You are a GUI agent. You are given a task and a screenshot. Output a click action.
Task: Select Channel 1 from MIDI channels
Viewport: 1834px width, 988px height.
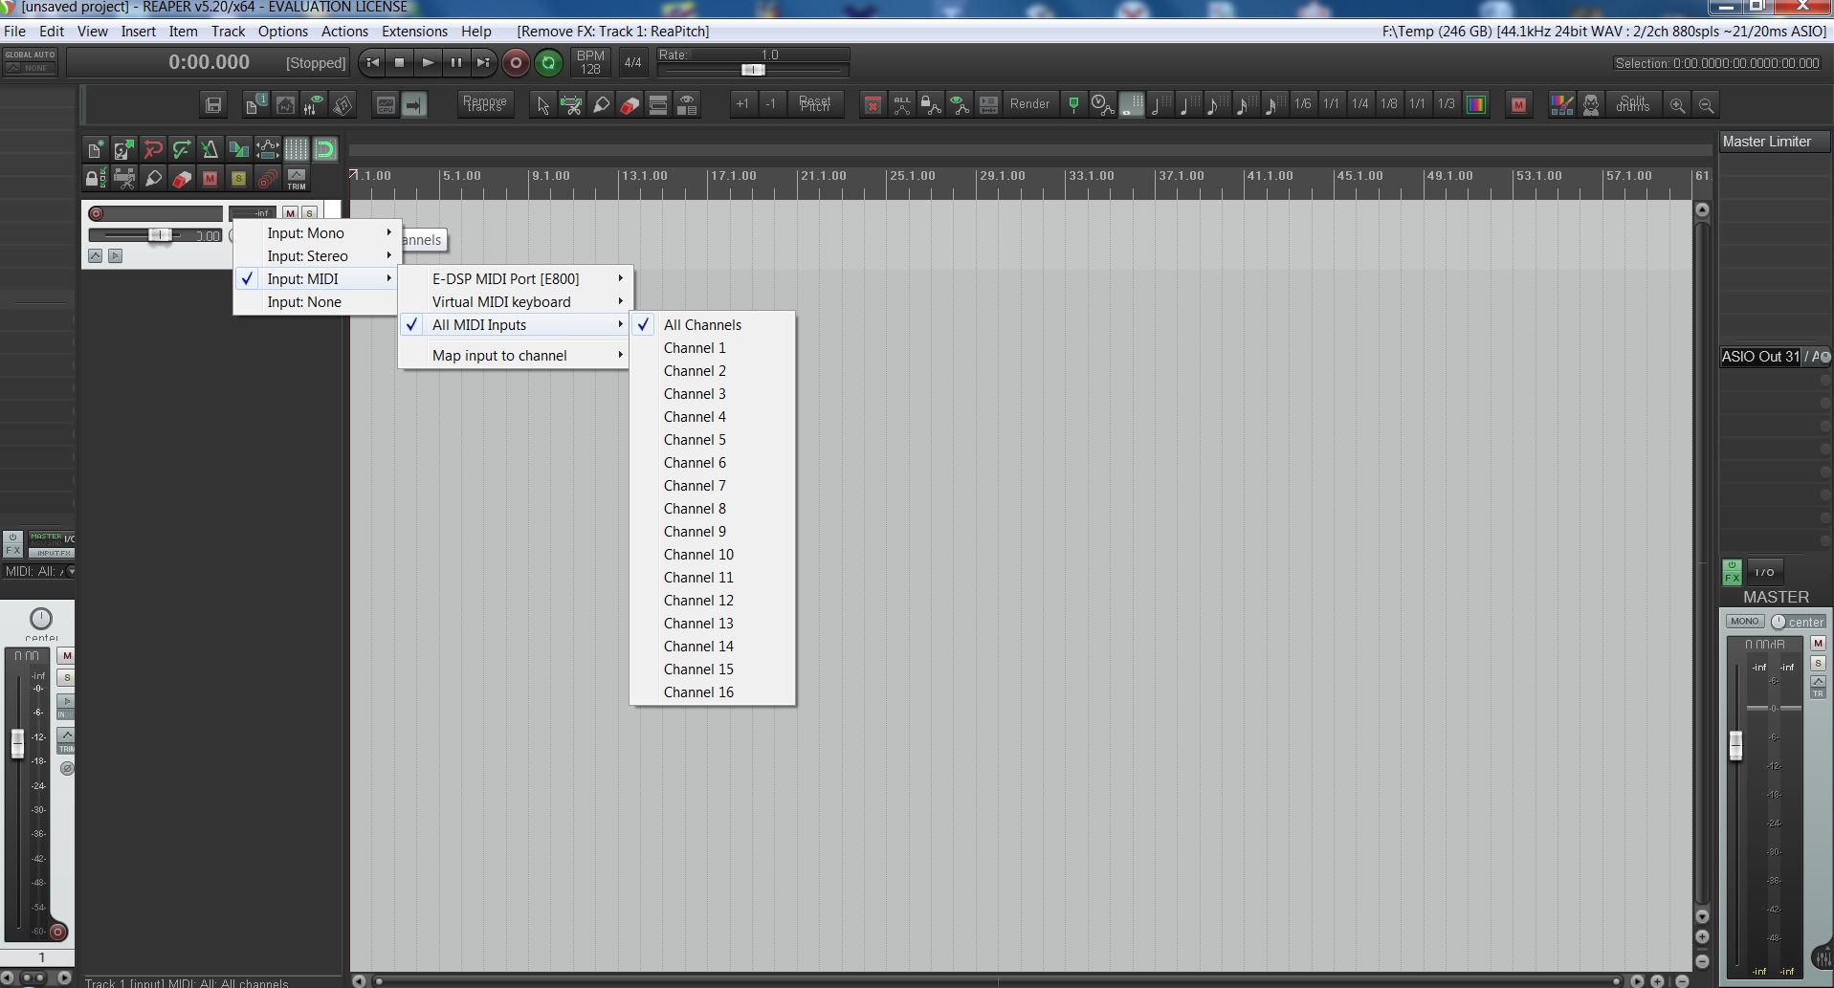tap(713, 347)
